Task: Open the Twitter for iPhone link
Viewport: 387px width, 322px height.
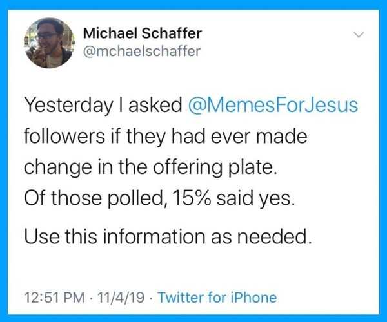Action: (217, 298)
